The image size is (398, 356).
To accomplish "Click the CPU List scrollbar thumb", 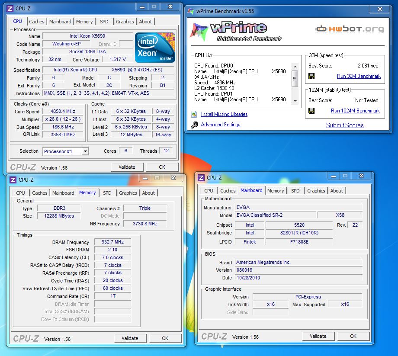I will 295,79.
